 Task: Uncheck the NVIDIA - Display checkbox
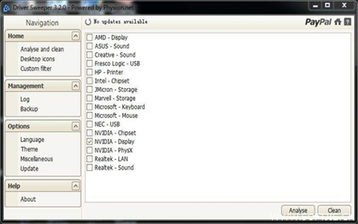pyautogui.click(x=89, y=142)
